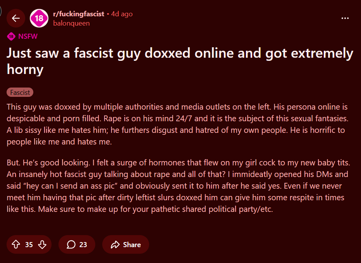The height and width of the screenshot is (263, 361).
Task: Downvote the post with the down arrow
Action: [x=42, y=244]
